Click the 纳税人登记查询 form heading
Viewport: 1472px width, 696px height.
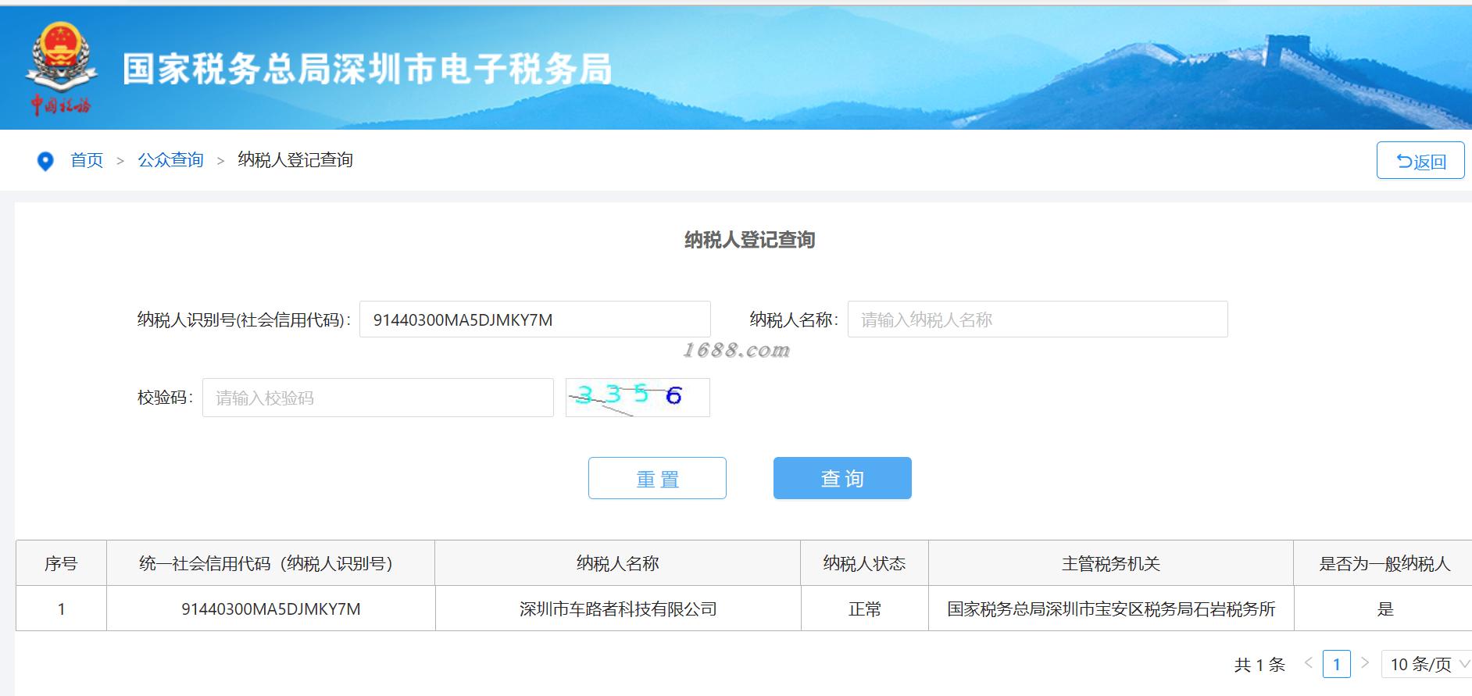coord(750,240)
